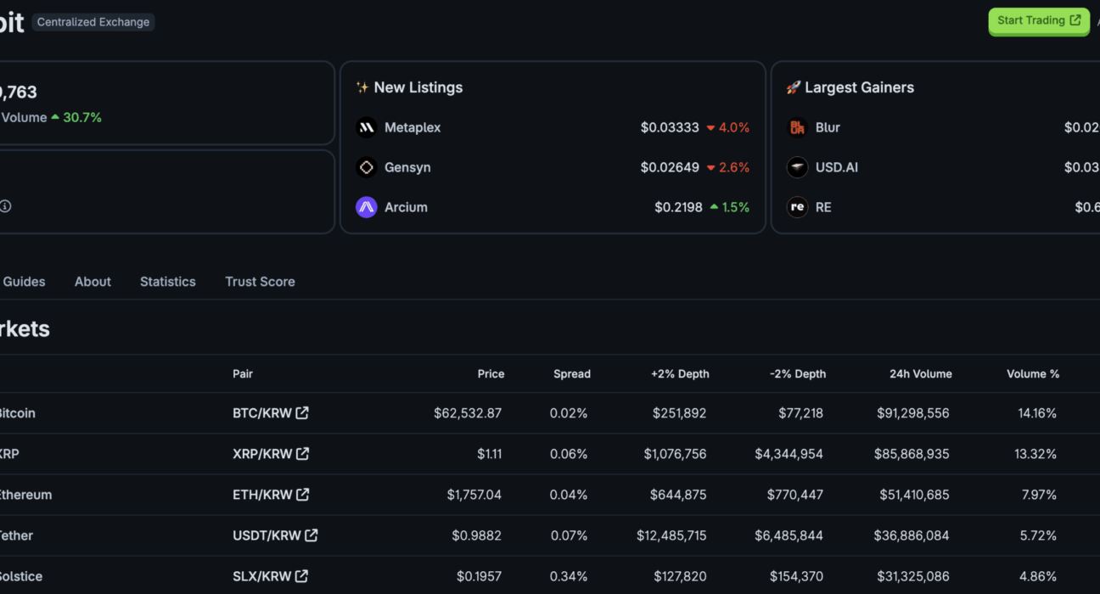
Task: Click the Start Trading button
Action: 1039,21
